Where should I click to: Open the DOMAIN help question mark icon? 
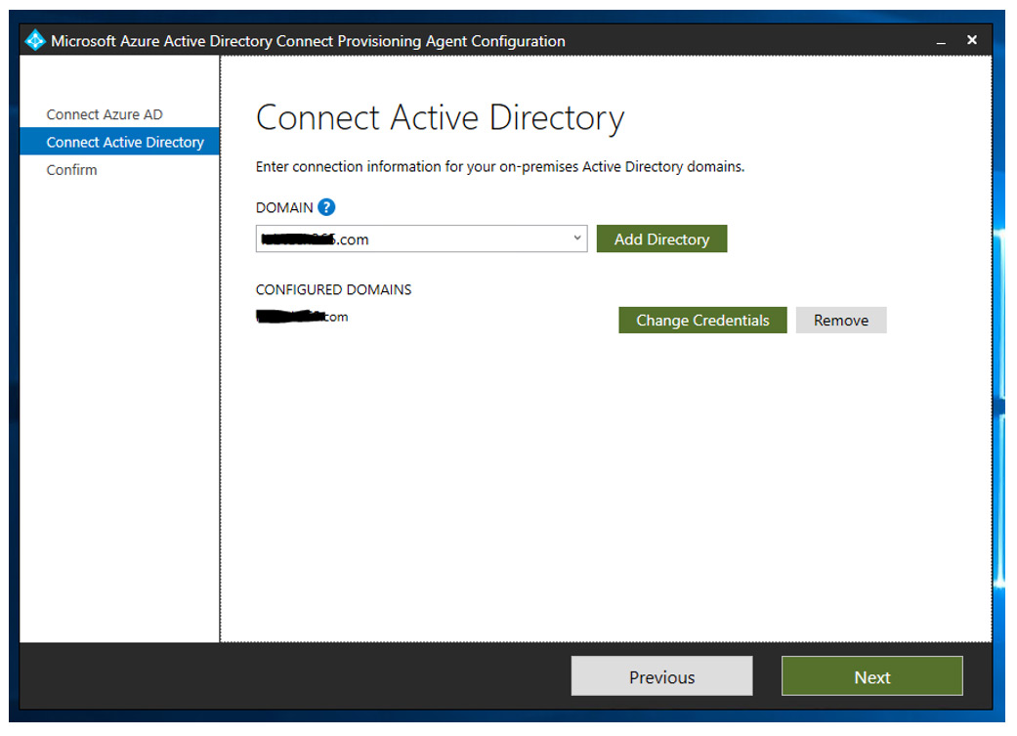[x=327, y=207]
